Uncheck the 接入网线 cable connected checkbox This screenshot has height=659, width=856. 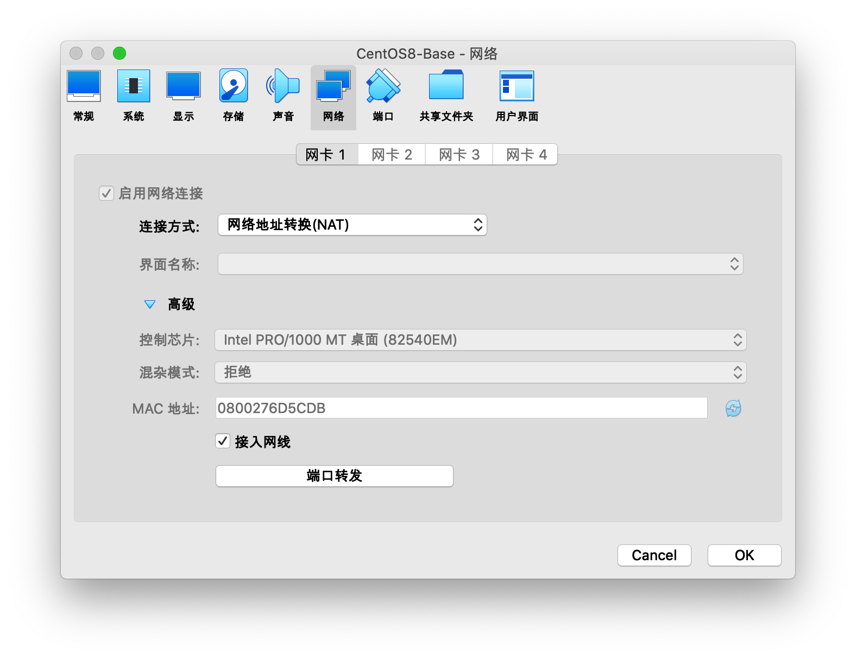(x=223, y=441)
